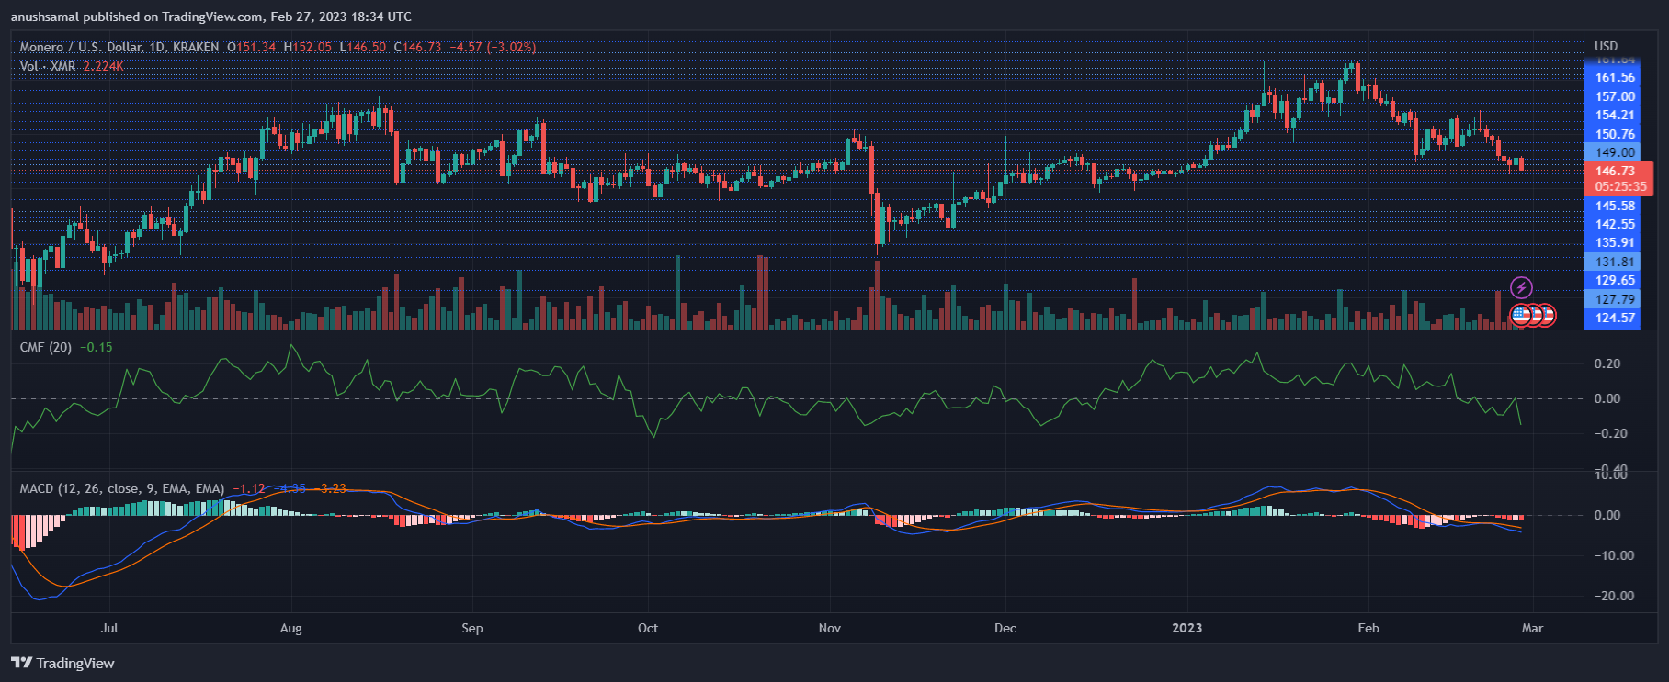Open the rightmost US flag economic event
Screen dimensions: 1669x682
coord(1546,315)
